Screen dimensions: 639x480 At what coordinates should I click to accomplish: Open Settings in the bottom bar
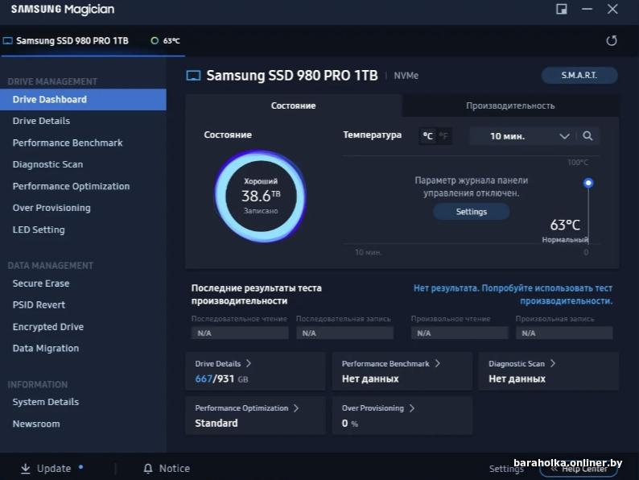[506, 469]
